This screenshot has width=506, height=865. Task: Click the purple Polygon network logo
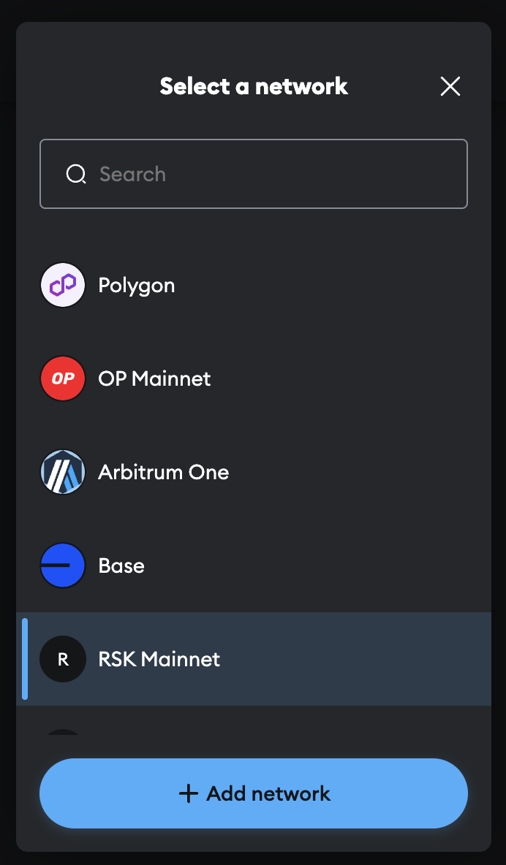[x=63, y=285]
